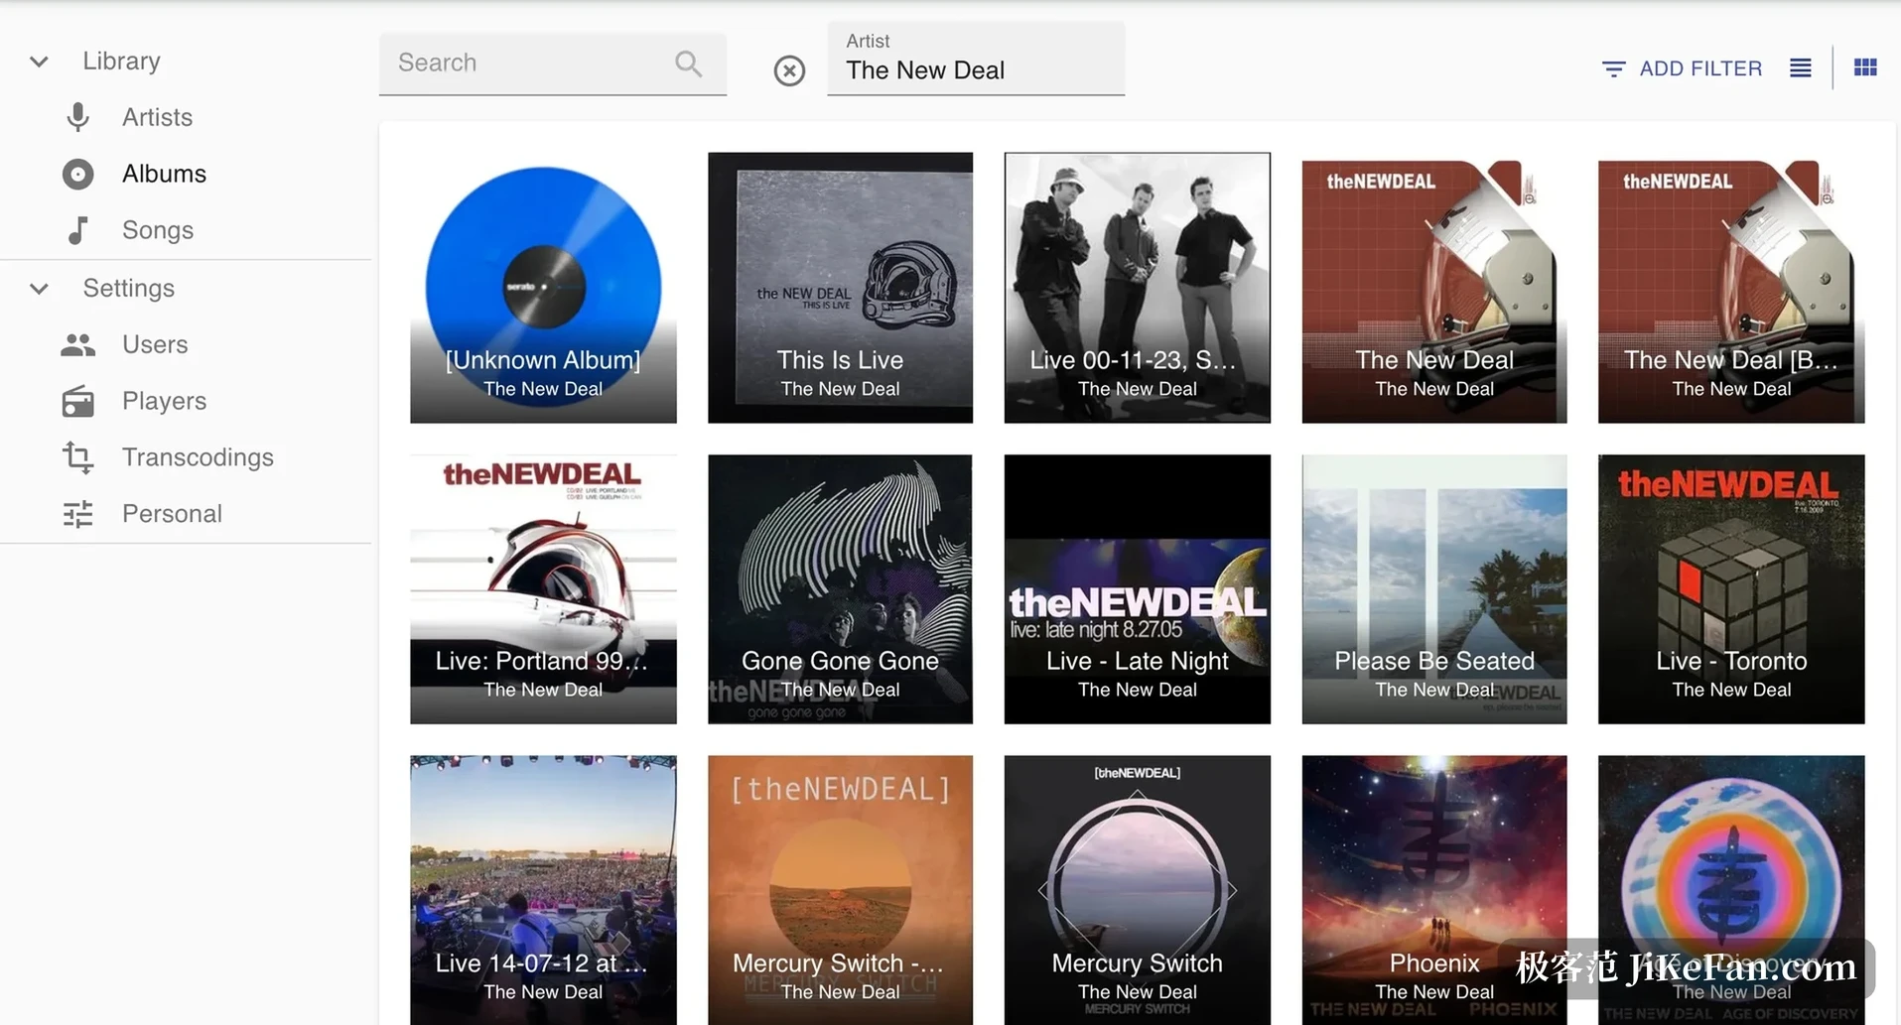This screenshot has height=1025, width=1901.
Task: Open the Gone Gone Gone album
Action: (x=840, y=589)
